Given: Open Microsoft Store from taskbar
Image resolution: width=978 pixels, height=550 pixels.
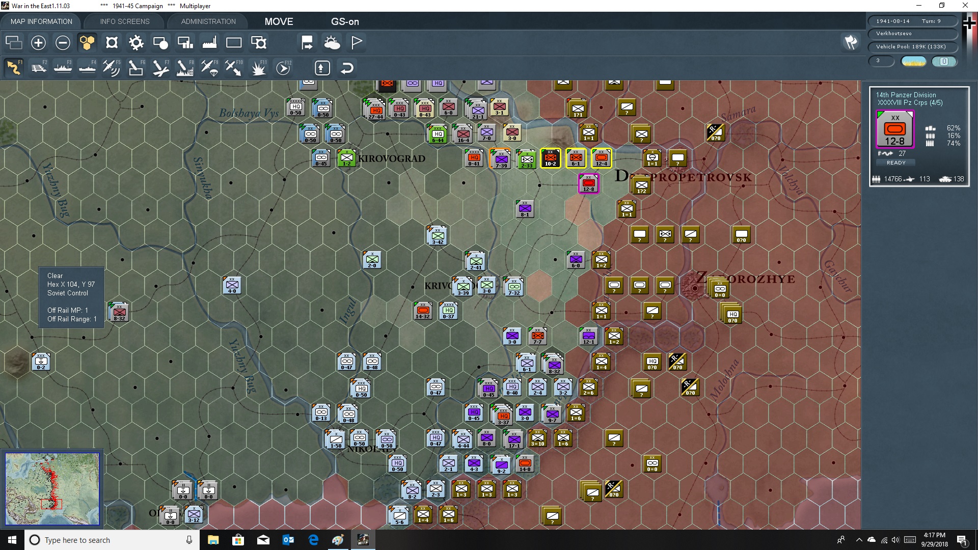Looking at the screenshot, I should [238, 540].
